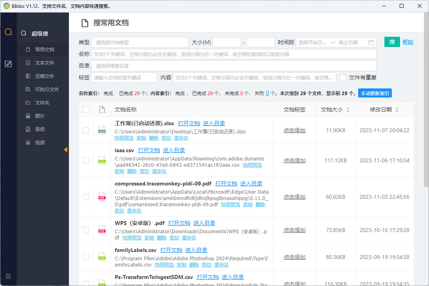This screenshot has width=429, height=286.
Task: Click the document icon in the table header
Action: click(x=102, y=110)
